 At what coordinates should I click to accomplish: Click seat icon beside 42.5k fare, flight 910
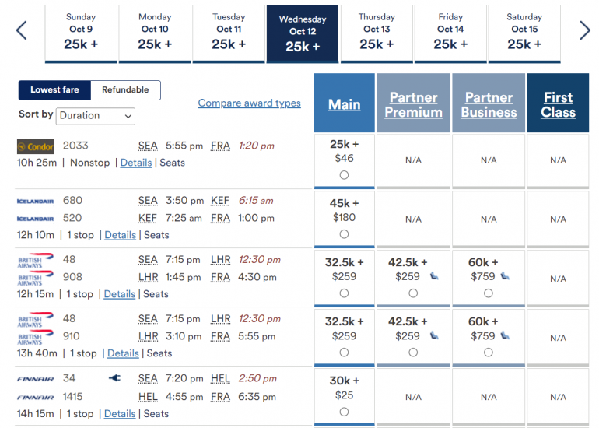tap(433, 335)
